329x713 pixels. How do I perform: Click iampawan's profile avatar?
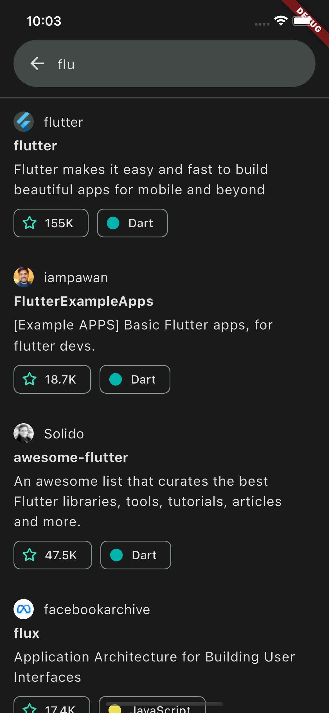click(24, 277)
